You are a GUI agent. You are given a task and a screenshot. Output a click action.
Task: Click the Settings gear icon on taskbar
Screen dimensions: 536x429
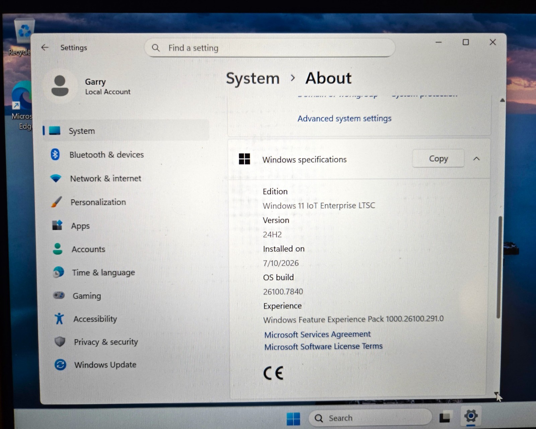click(x=471, y=416)
